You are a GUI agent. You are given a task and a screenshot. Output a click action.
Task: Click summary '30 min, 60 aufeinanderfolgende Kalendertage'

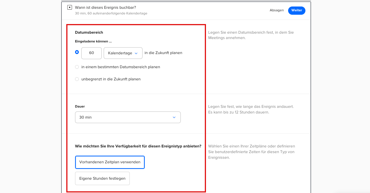(x=111, y=14)
